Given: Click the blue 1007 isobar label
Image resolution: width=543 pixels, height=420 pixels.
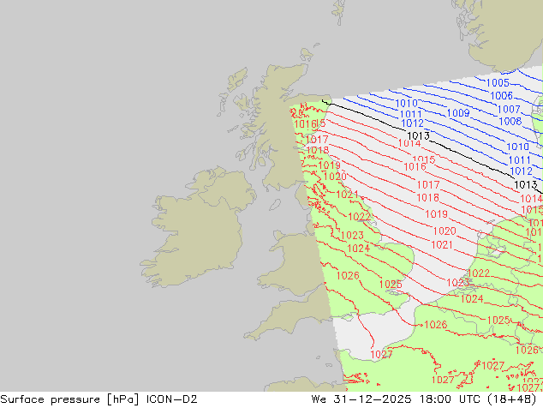Looking at the screenshot, I should 509,110.
